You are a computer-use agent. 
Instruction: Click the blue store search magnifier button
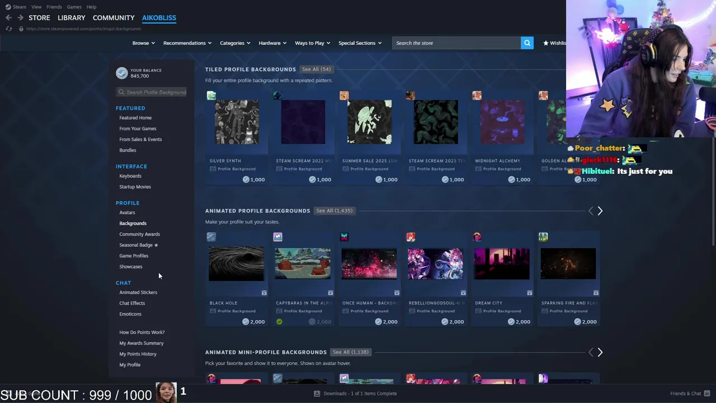coord(527,43)
